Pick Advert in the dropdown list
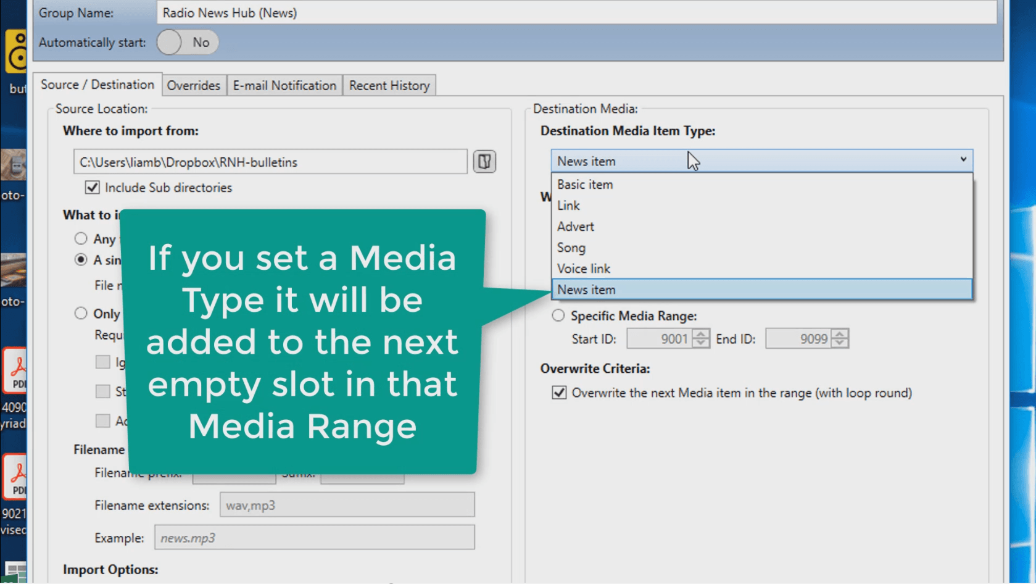 pyautogui.click(x=576, y=227)
